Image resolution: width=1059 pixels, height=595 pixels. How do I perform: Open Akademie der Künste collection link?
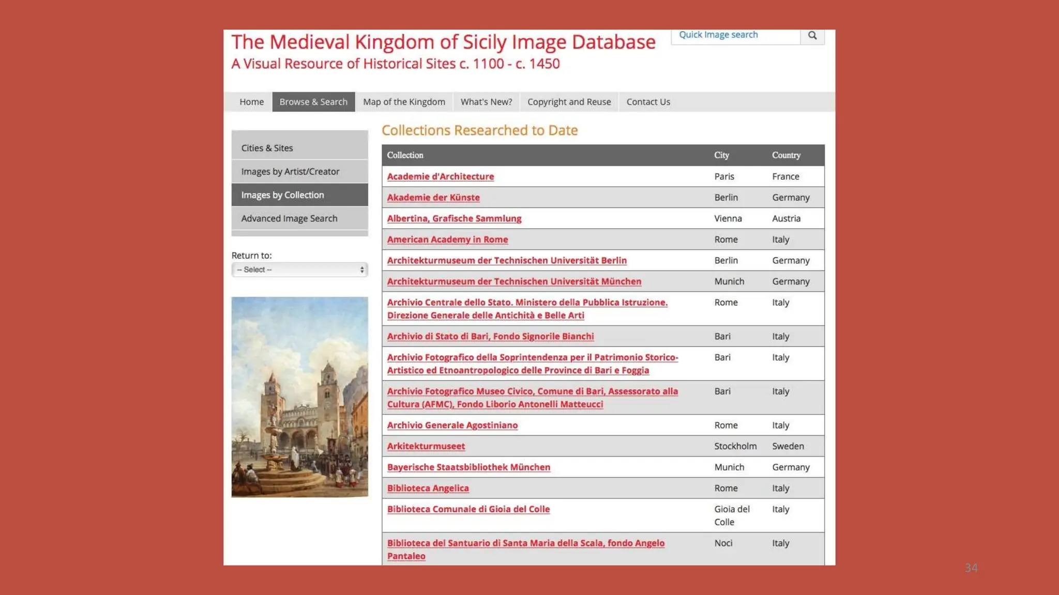point(433,198)
